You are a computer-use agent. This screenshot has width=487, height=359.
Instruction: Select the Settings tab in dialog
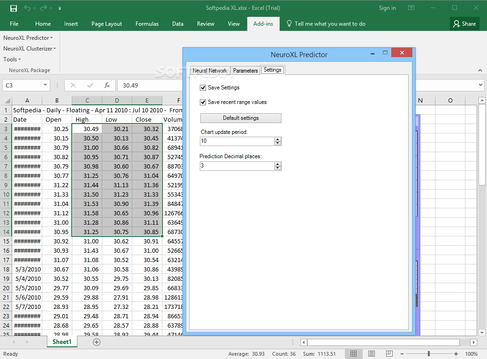tap(273, 70)
